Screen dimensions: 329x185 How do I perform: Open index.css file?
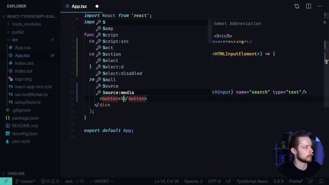click(24, 63)
